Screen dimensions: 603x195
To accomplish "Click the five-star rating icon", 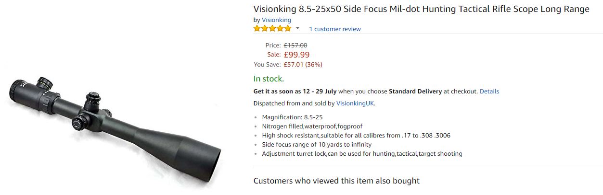I will (x=272, y=29).
